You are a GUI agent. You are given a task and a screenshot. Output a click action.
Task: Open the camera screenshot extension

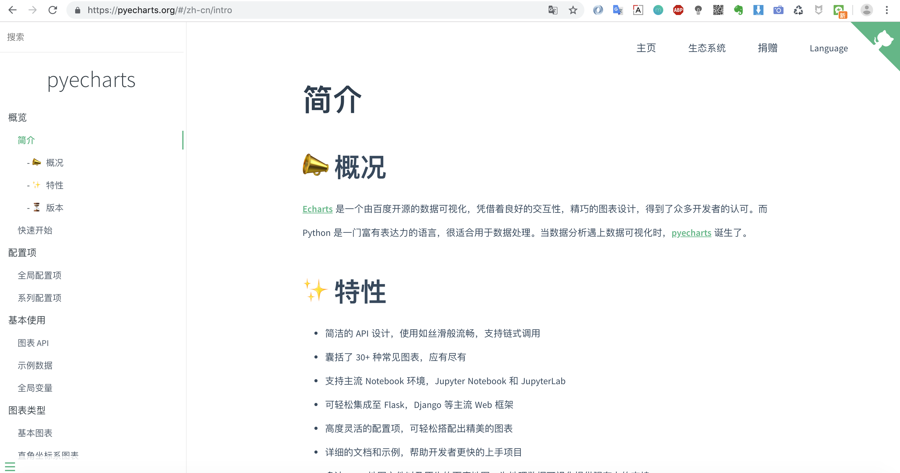tap(778, 10)
